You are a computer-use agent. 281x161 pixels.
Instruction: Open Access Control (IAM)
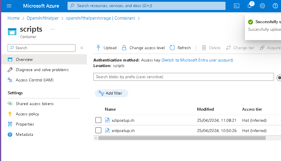[35, 80]
